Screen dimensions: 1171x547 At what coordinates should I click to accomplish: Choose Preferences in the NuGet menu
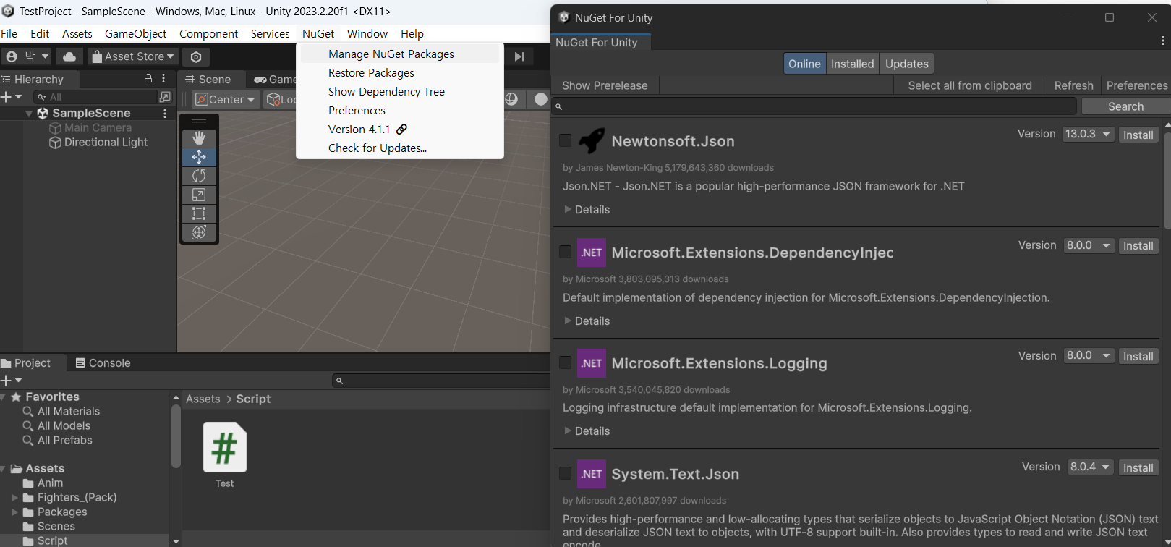[x=400, y=111]
